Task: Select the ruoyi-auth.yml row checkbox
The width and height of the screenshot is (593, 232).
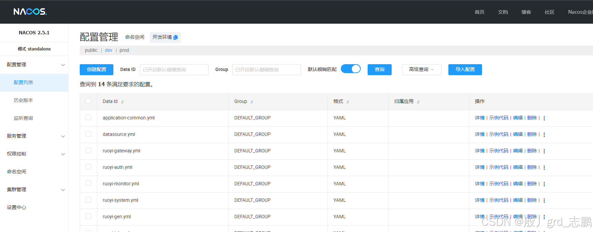Action: click(88, 167)
